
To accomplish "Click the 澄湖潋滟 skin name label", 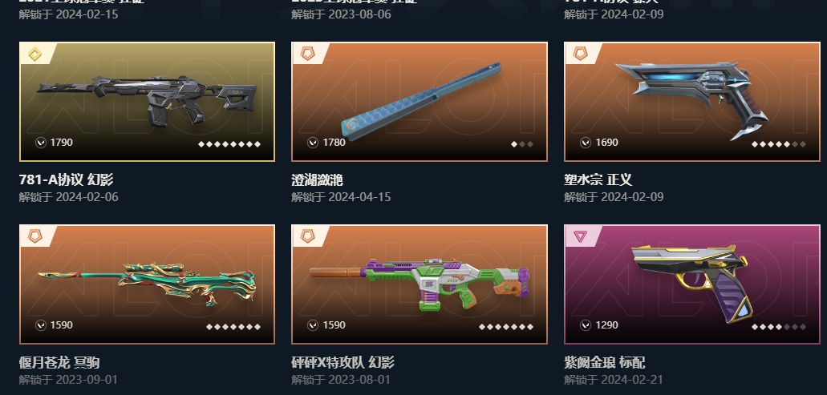I will 317,179.
